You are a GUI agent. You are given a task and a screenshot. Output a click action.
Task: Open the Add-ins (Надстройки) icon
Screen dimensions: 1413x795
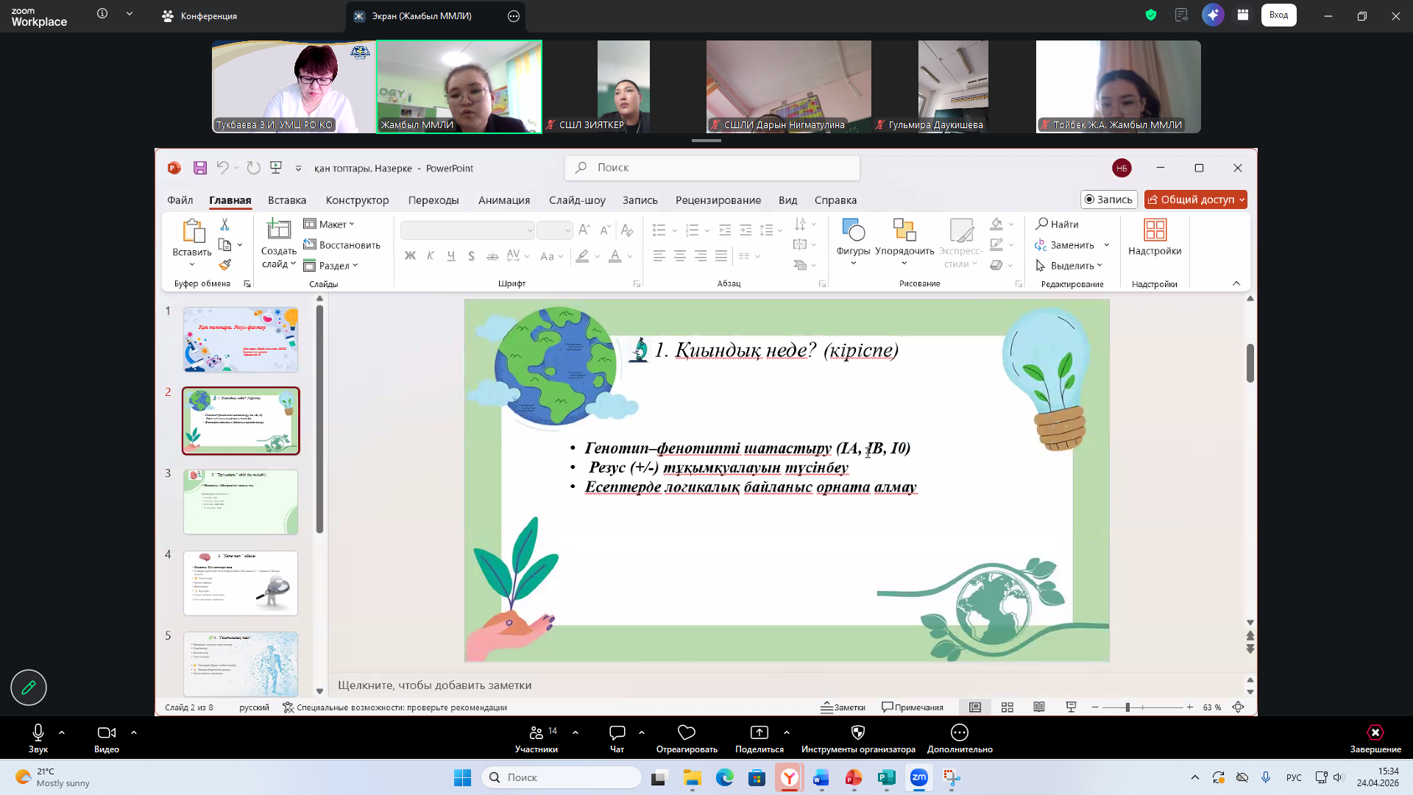coord(1155,230)
